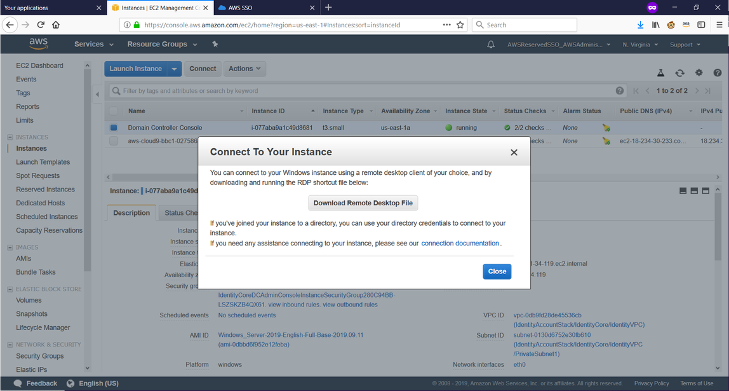Click alarm icon for aws-cloud9 row
This screenshot has width=729, height=391.
606,141
